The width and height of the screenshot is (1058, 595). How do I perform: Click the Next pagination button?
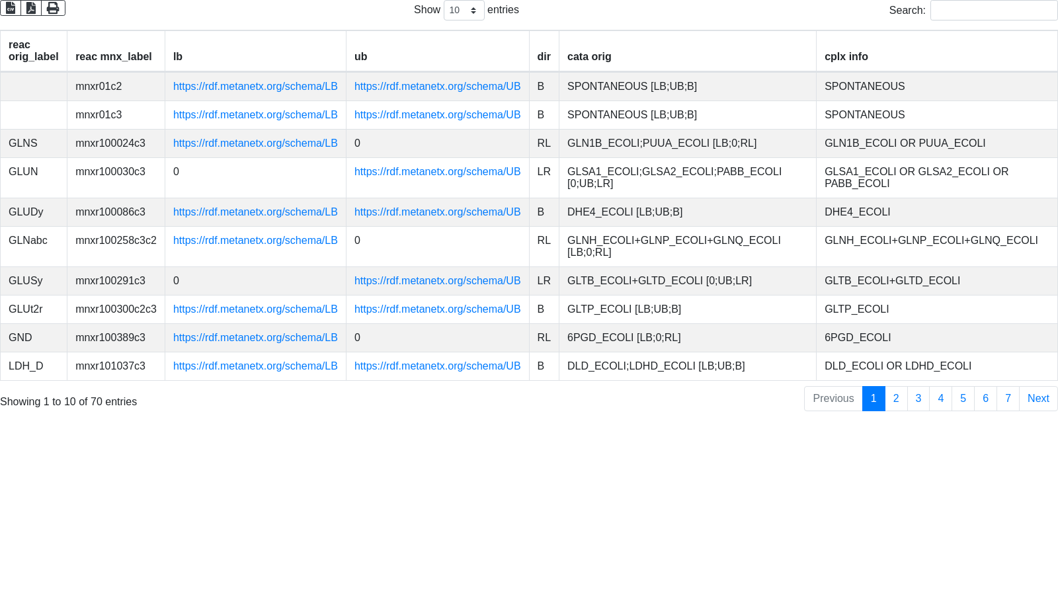[1038, 399]
